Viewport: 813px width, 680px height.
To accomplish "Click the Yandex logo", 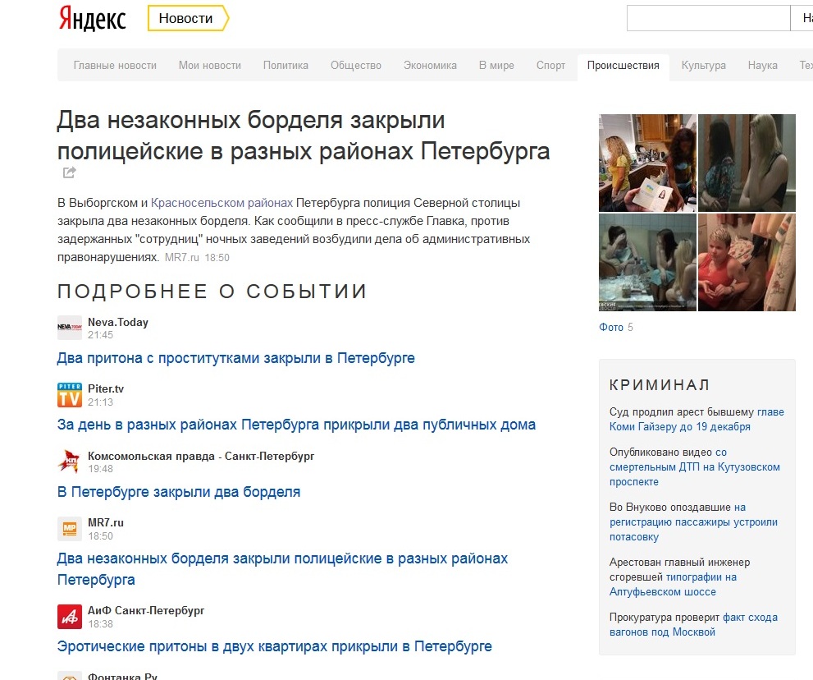I will click(92, 19).
